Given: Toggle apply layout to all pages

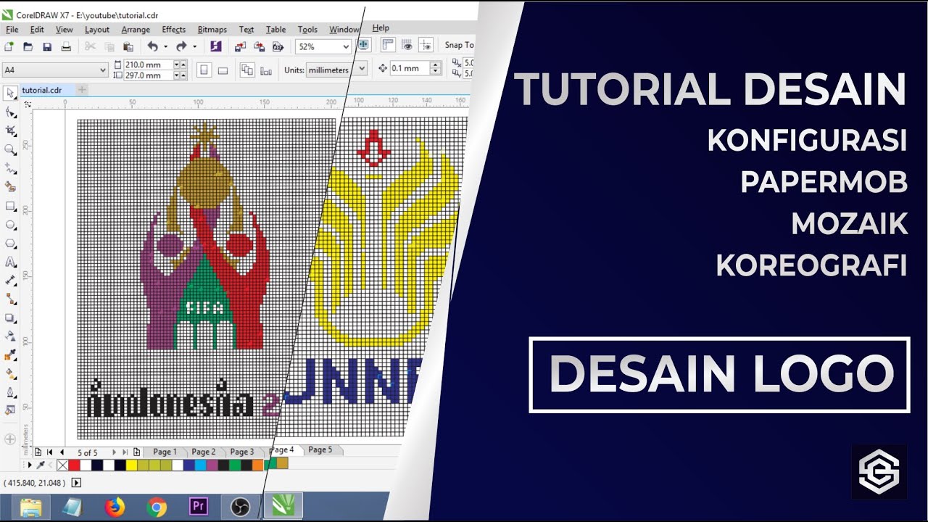Looking at the screenshot, I should click(247, 70).
